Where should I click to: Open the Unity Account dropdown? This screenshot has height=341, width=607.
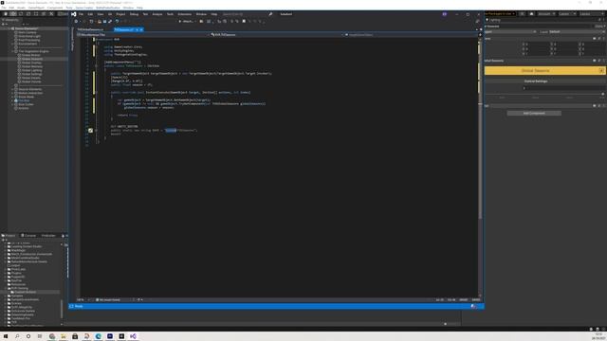tap(546, 14)
